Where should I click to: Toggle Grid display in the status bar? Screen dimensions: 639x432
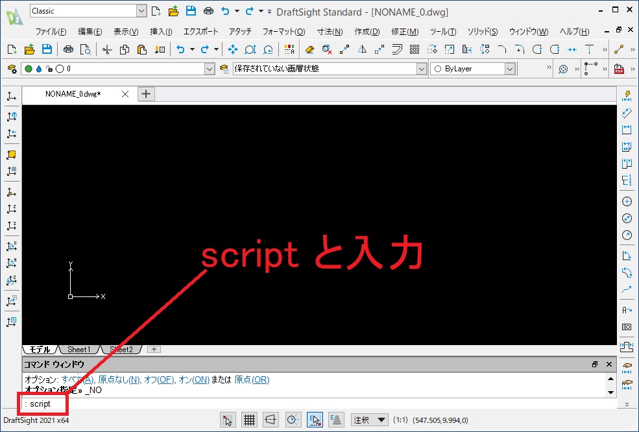tap(249, 420)
